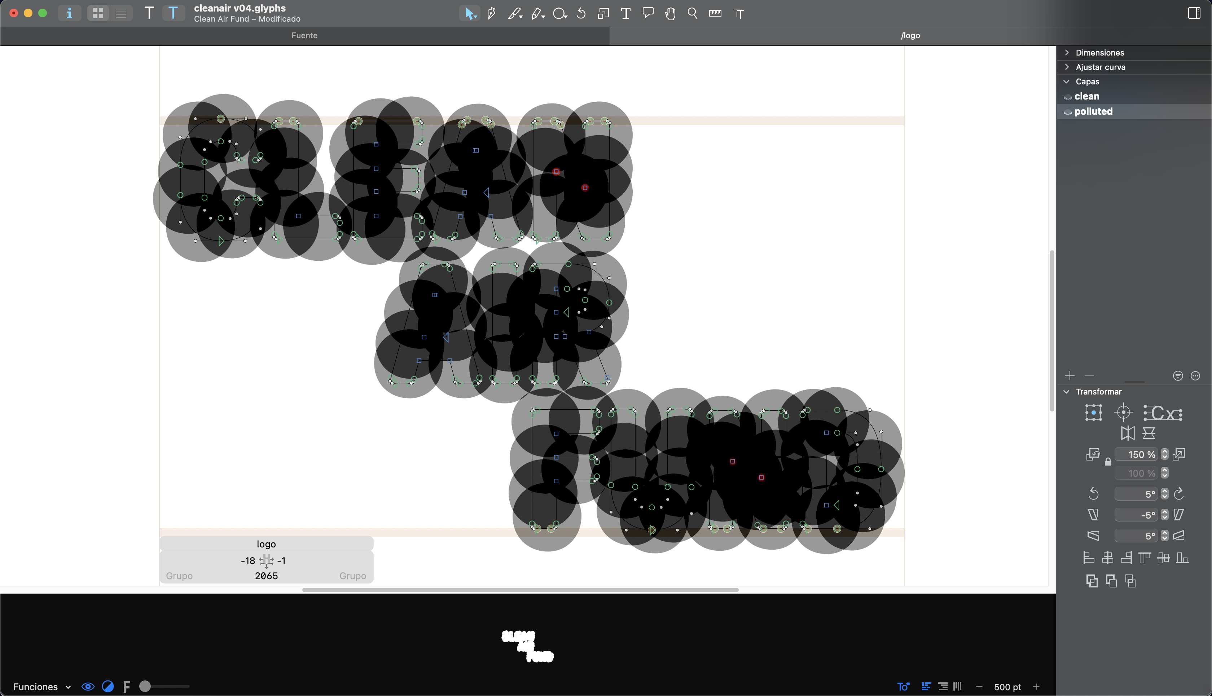Click the 150 % scale field
The width and height of the screenshot is (1212, 696).
pyautogui.click(x=1137, y=454)
